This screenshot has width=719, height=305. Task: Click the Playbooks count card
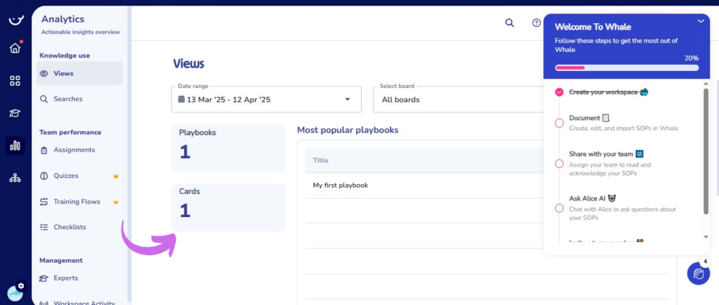click(228, 148)
